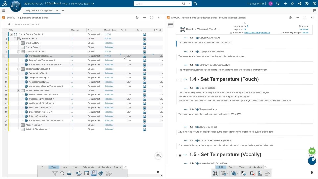Viewport: 318px width, 179px height.
Task: Select the Maintain climate 1 row
Action: pyautogui.click(x=85, y=125)
